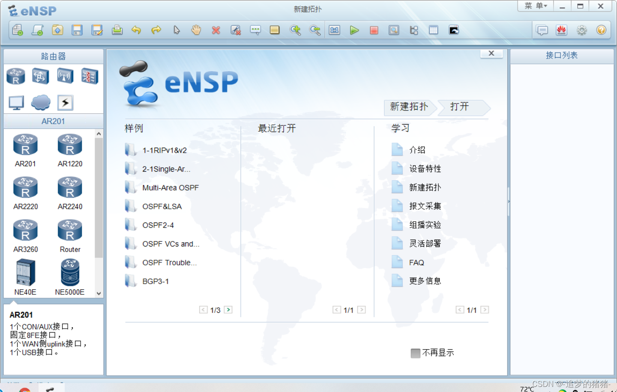The height and width of the screenshot is (392, 617).
Task: Pick the NE5000E device model
Action: [70, 277]
